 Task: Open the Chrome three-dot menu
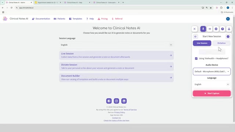point(232,8)
